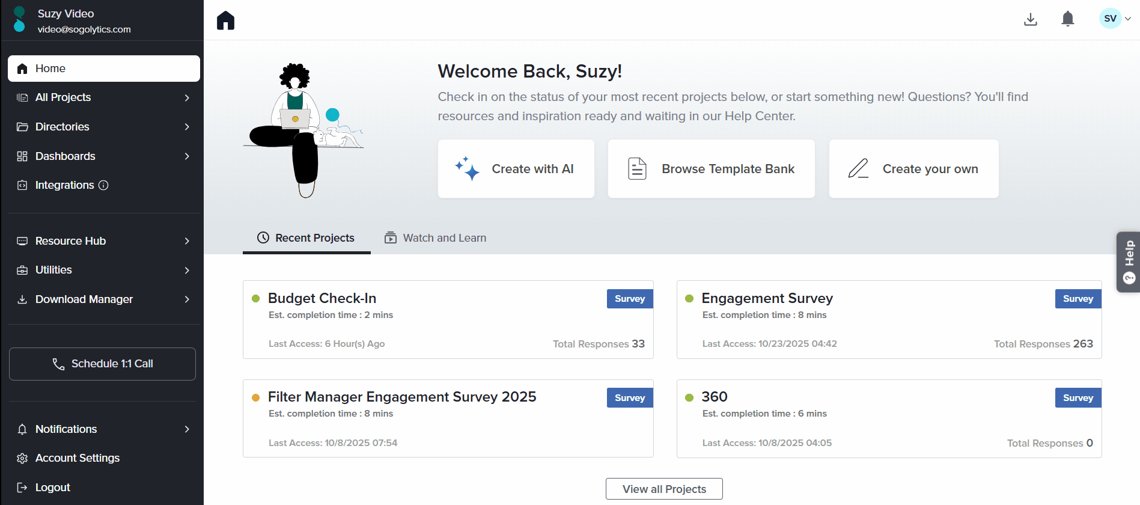This screenshot has height=505, width=1140.
Task: Switch to the Watch and Learn tab
Action: [436, 238]
